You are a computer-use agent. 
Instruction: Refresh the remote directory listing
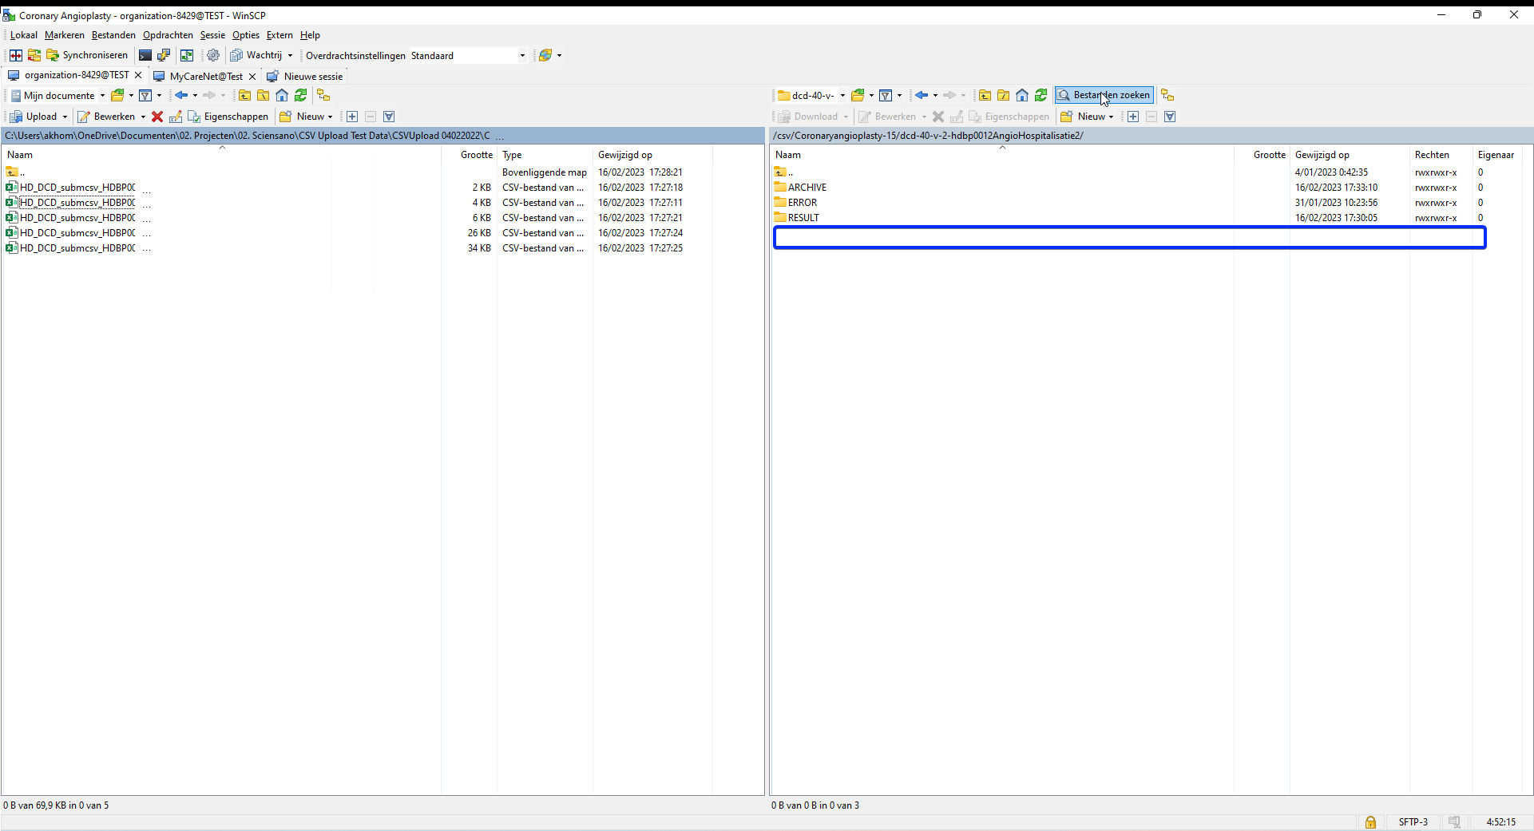click(1041, 96)
